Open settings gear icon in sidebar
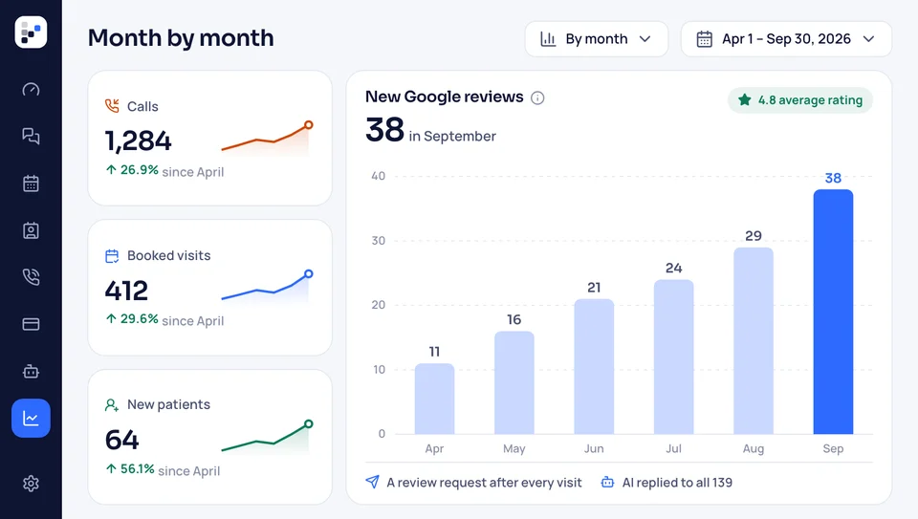The image size is (918, 519). coord(31,484)
